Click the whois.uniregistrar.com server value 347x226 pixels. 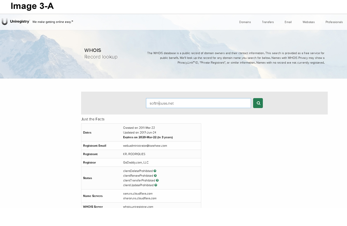point(138,206)
